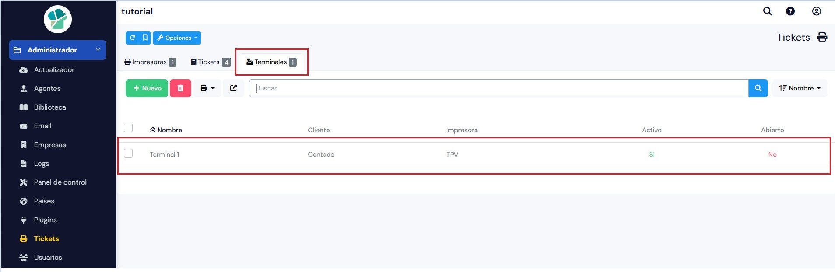Open the print options dropdown
The height and width of the screenshot is (272, 835).
point(207,88)
